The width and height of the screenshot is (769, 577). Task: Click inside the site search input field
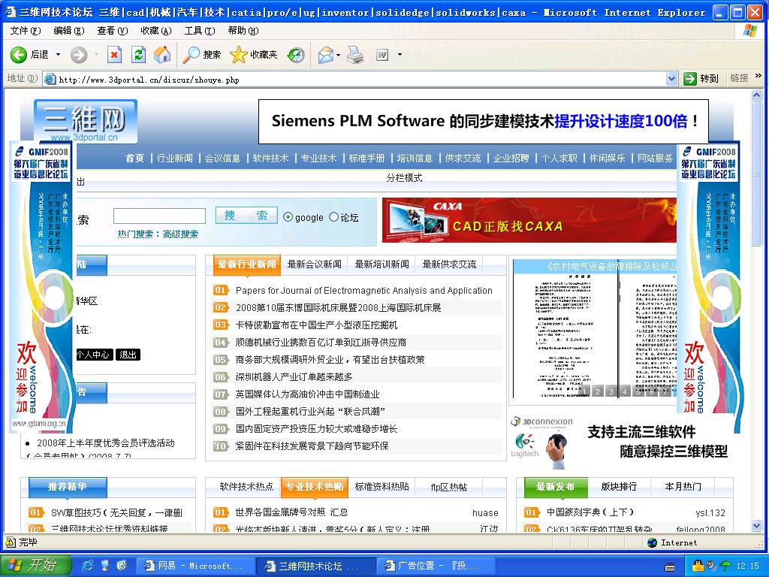click(159, 216)
